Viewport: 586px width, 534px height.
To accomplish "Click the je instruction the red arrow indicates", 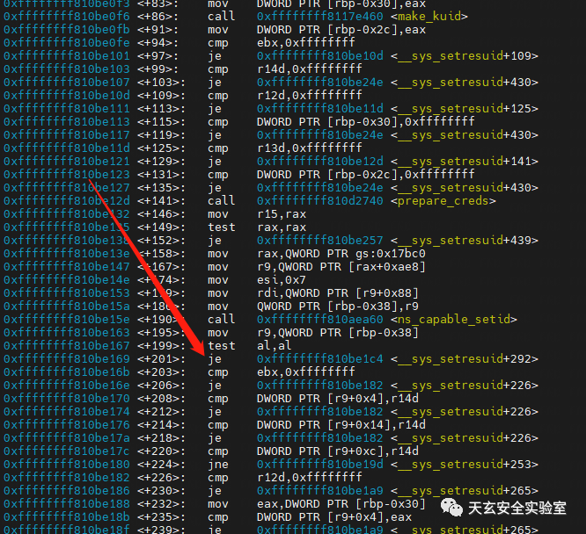I will coord(215,359).
